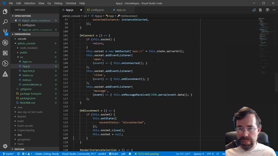Click Ln 127, Col 1 position indicator

point(183,154)
